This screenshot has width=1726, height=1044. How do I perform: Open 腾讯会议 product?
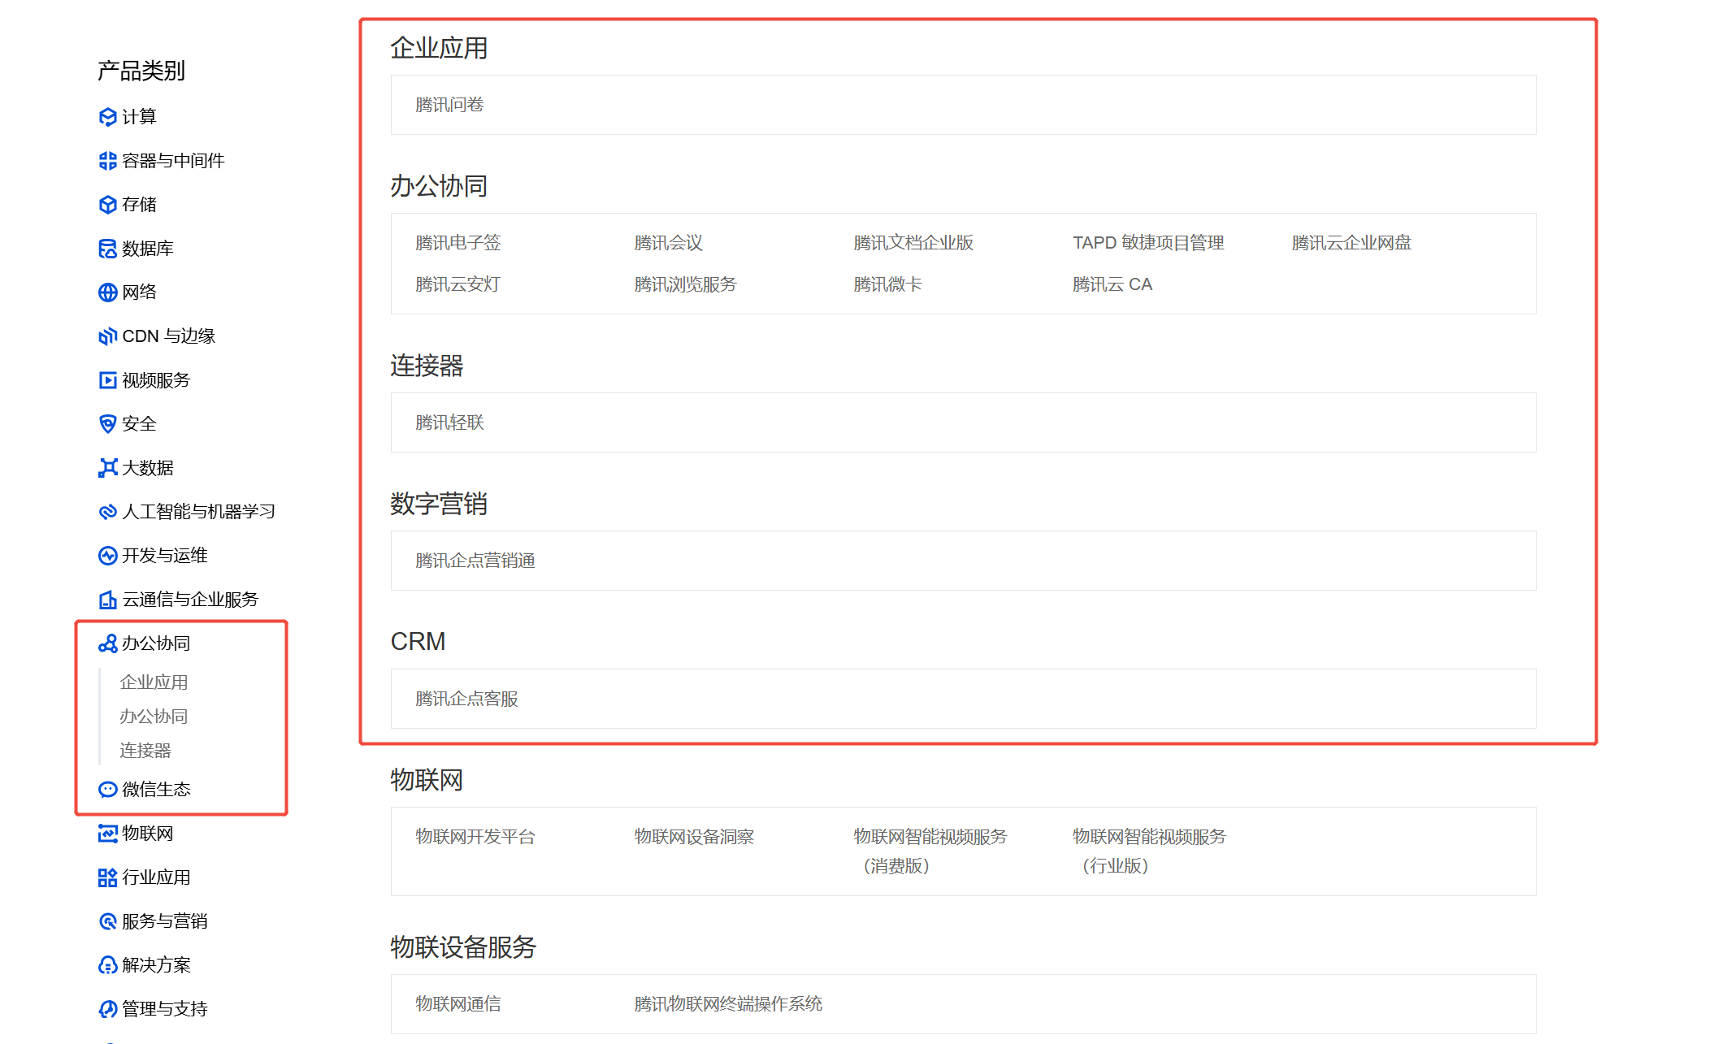669,243
